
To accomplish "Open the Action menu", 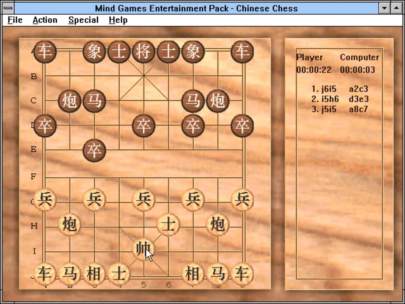I will point(45,20).
